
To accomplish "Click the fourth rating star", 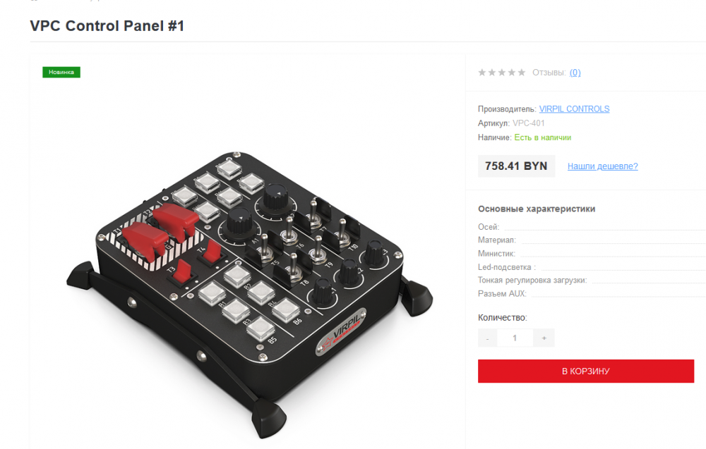I will pos(512,73).
